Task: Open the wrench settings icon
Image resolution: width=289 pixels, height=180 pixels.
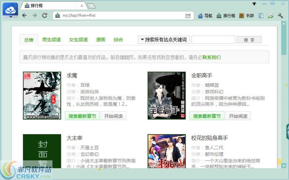Action: point(280,15)
